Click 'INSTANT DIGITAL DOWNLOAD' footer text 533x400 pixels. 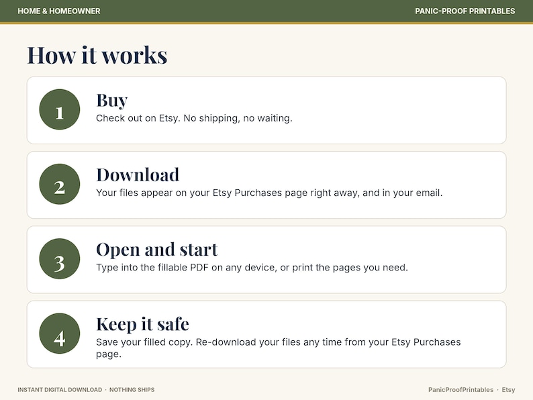pos(60,390)
